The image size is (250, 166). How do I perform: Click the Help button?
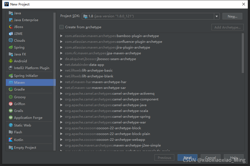pos(234,157)
